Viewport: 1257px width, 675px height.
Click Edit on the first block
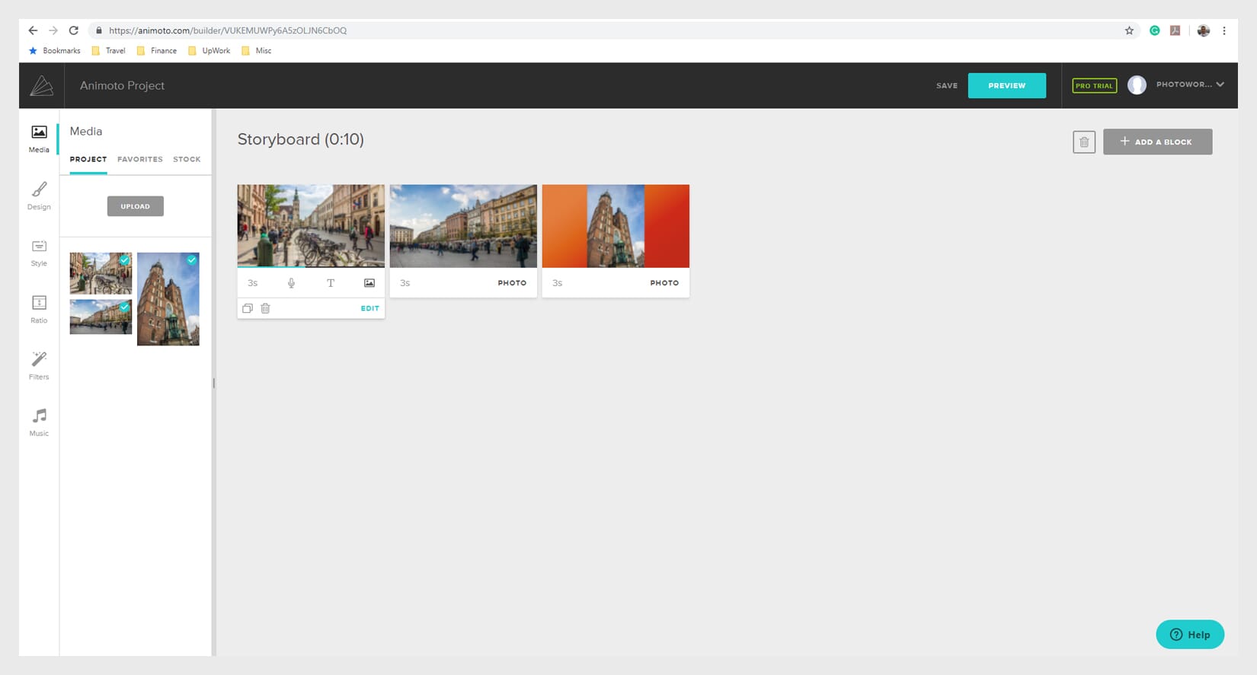point(369,308)
